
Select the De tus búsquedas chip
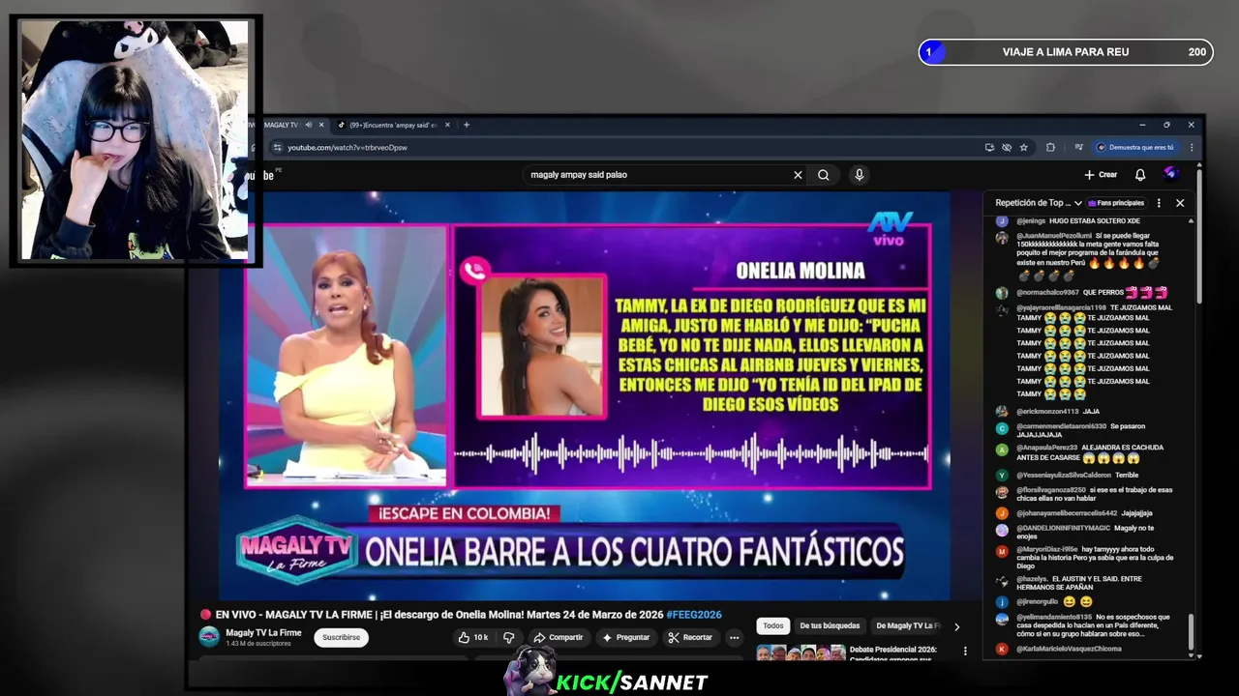click(830, 625)
